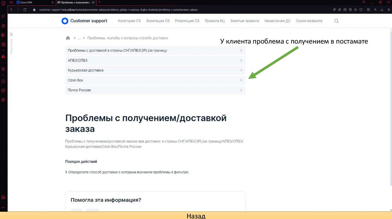
Task: Open downloads with the download arrow icon
Action: [382, 10]
